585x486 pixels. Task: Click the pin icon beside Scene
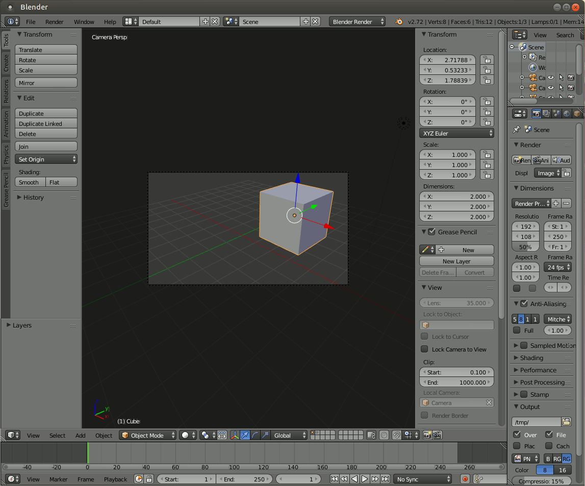[x=516, y=130]
